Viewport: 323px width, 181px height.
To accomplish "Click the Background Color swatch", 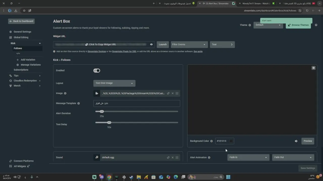I will pos(231,141).
